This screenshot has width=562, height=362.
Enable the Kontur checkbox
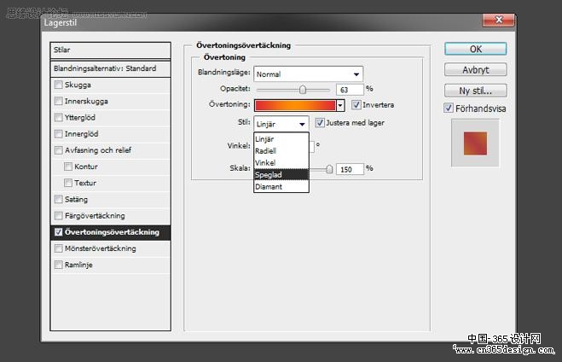coord(68,166)
